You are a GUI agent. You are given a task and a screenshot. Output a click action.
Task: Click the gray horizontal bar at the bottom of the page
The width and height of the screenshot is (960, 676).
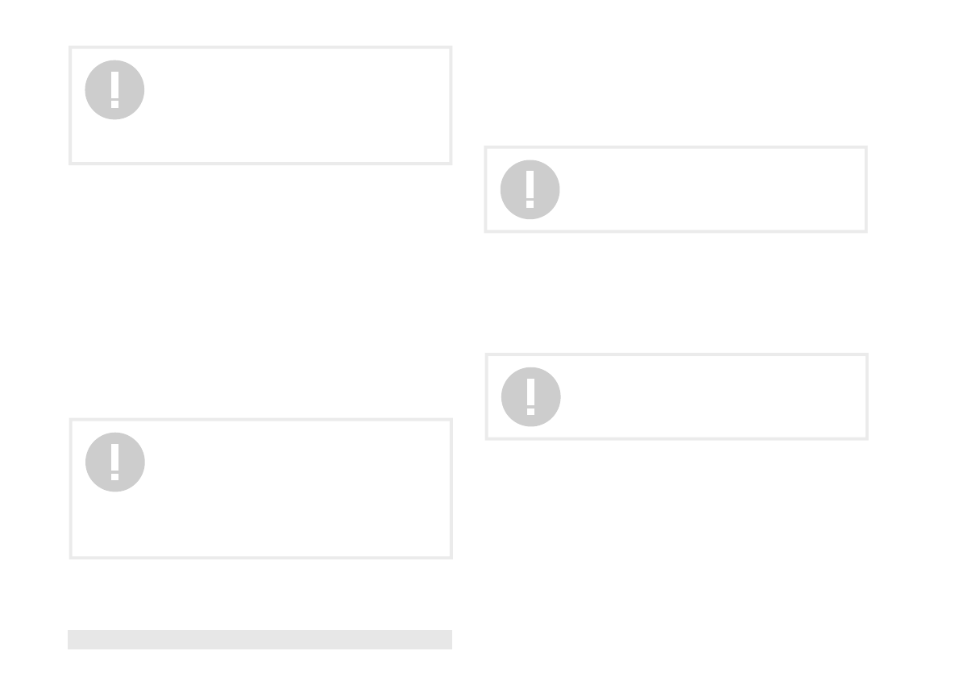coord(260,639)
